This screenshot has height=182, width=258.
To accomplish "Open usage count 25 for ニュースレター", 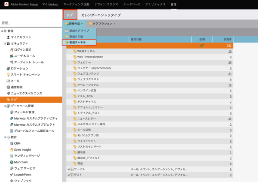I will point(230,118).
